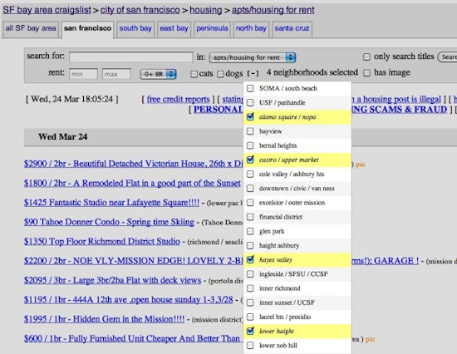Click the min rent field

pos(83,74)
